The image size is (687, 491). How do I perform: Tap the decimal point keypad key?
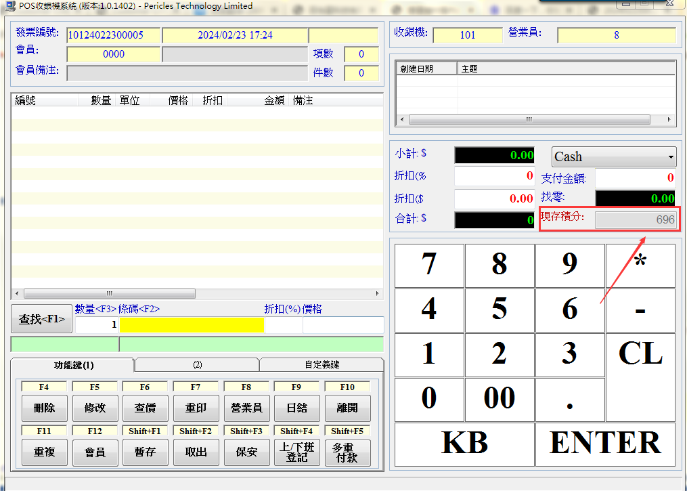point(570,400)
